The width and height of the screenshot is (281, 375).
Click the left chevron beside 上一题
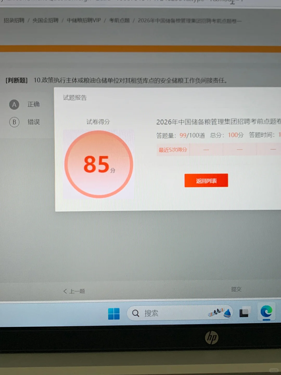coord(65,291)
